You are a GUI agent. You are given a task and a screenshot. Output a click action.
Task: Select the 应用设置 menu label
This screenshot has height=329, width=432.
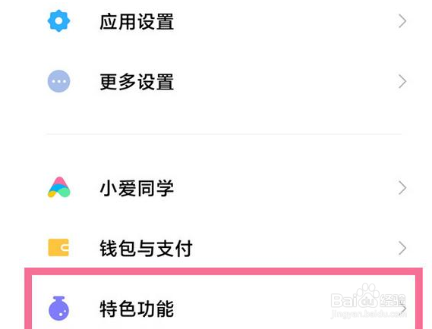coord(137,21)
